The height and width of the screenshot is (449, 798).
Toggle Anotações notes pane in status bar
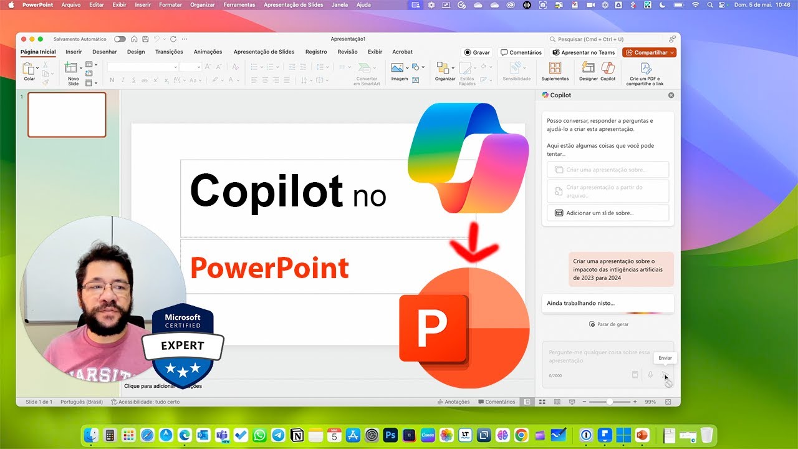pos(453,402)
